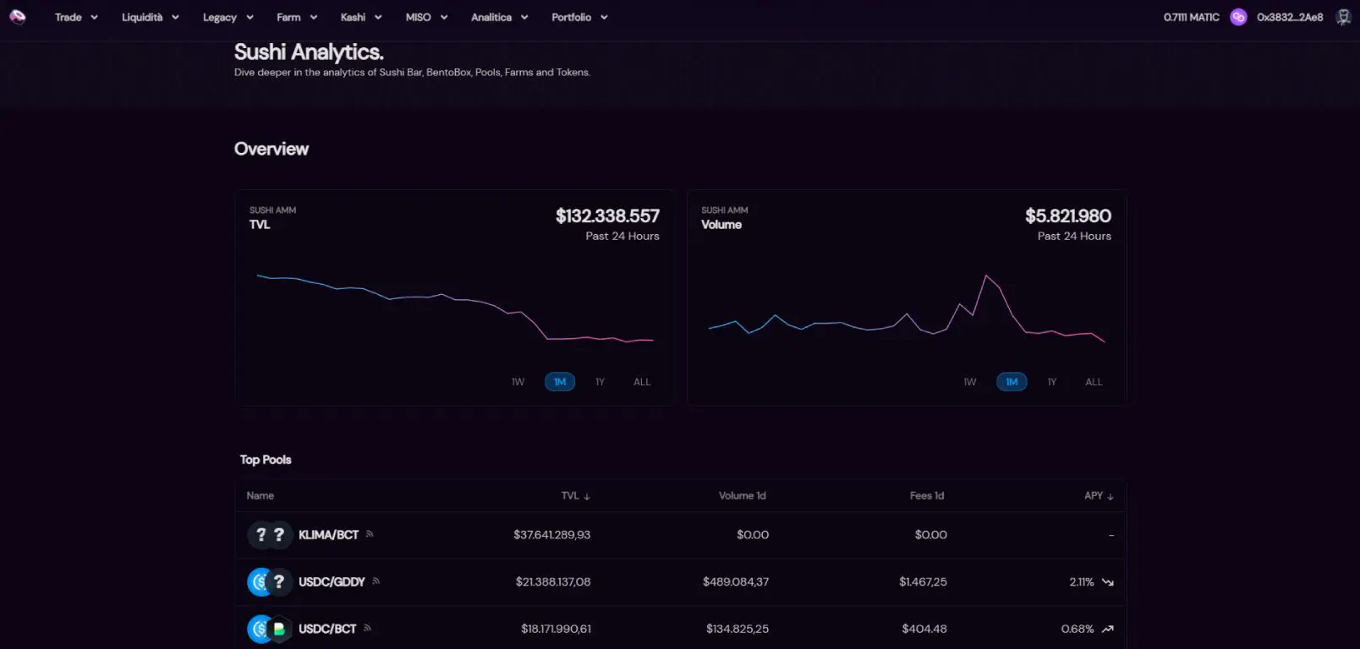Click the Volume chart title label

[x=721, y=225]
